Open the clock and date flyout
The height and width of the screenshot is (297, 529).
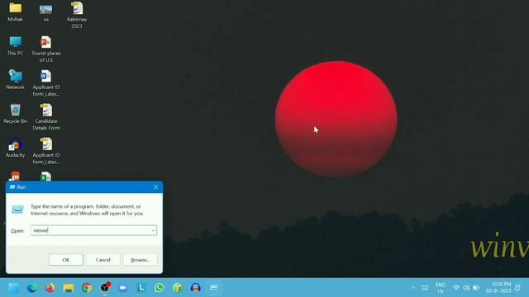498,288
